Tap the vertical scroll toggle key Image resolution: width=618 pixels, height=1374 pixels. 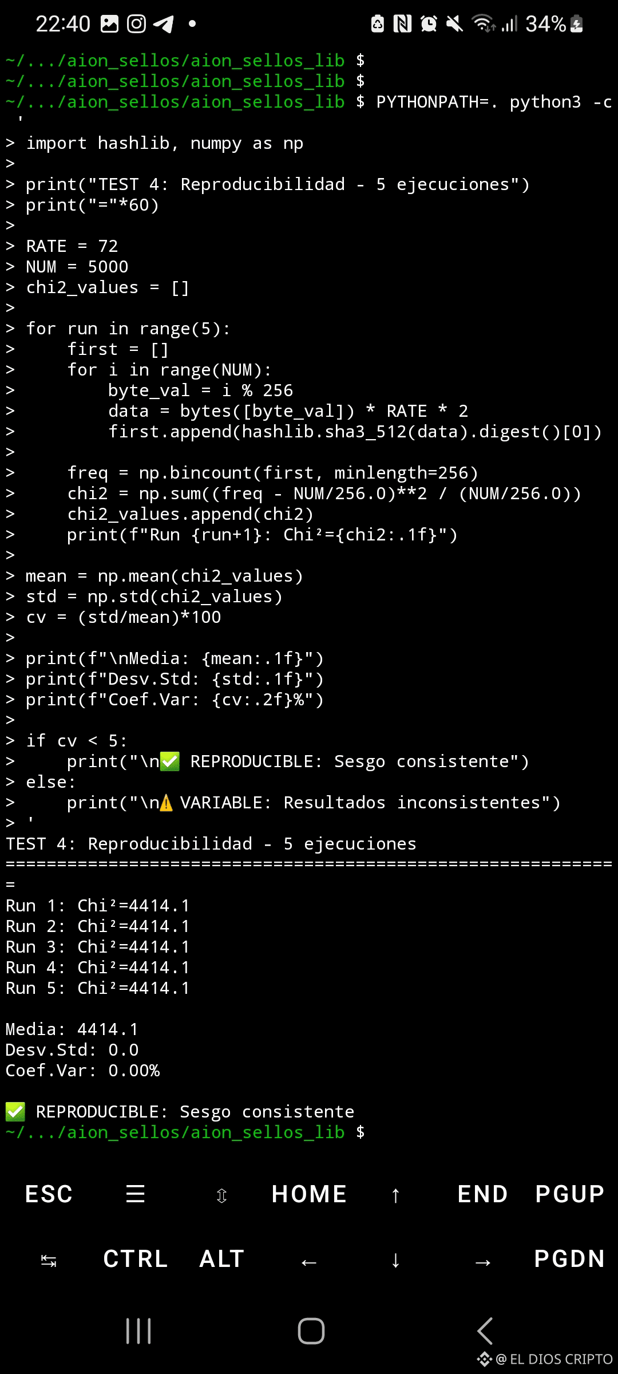[222, 1195]
